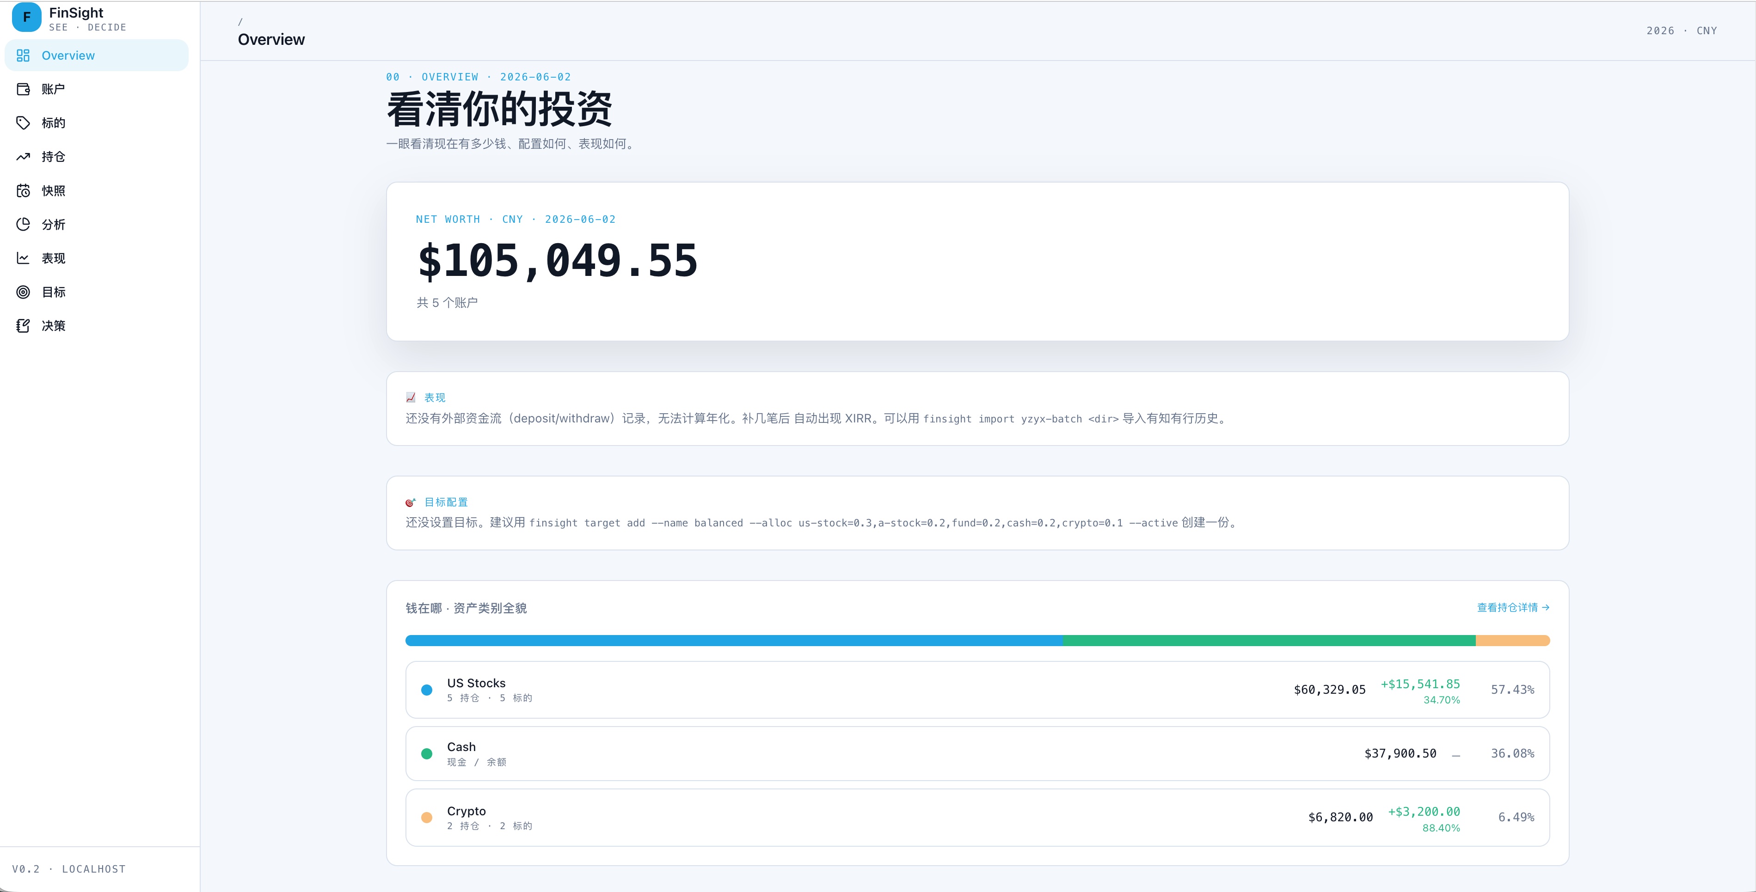The image size is (1756, 892).
Task: Click the 表现 card heading link
Action: [x=435, y=397]
